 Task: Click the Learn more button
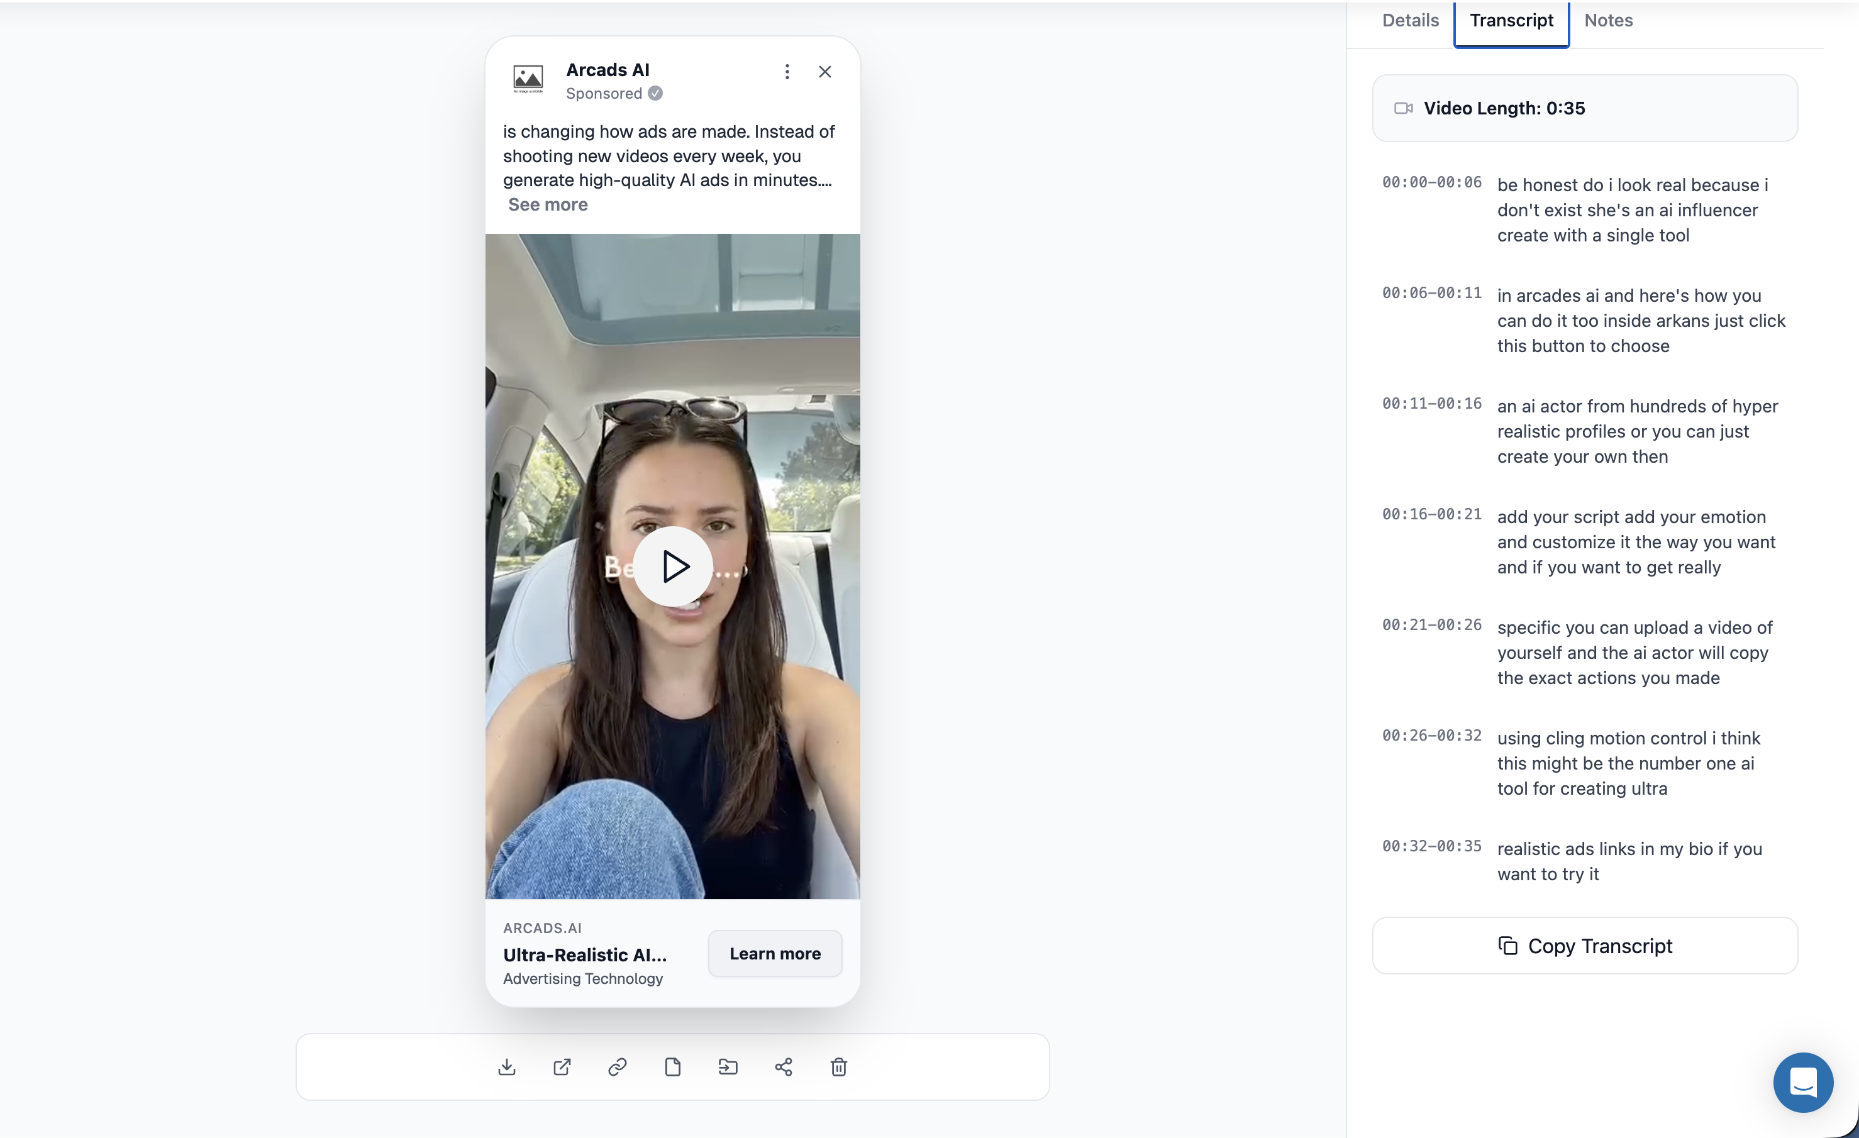pos(775,953)
